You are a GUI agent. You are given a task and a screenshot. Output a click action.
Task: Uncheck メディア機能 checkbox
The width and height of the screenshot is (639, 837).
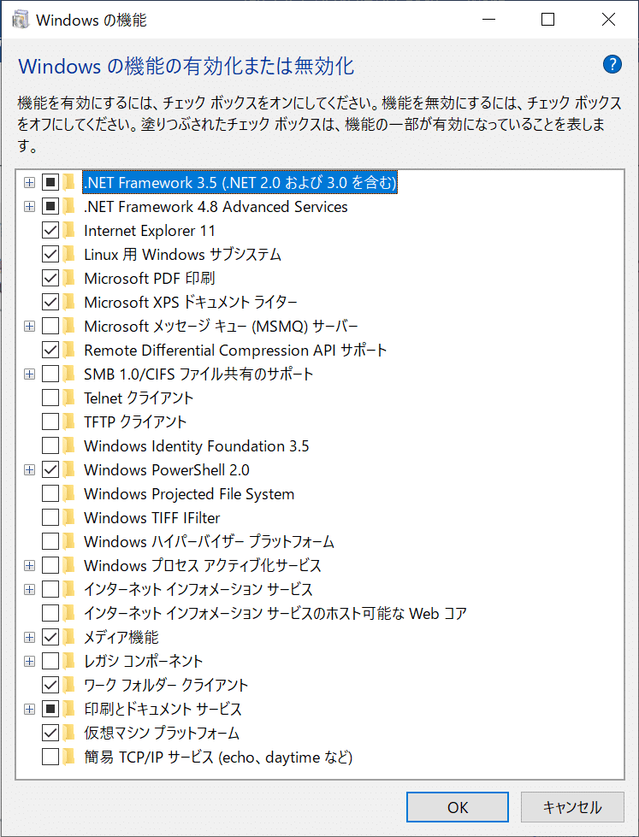50,637
